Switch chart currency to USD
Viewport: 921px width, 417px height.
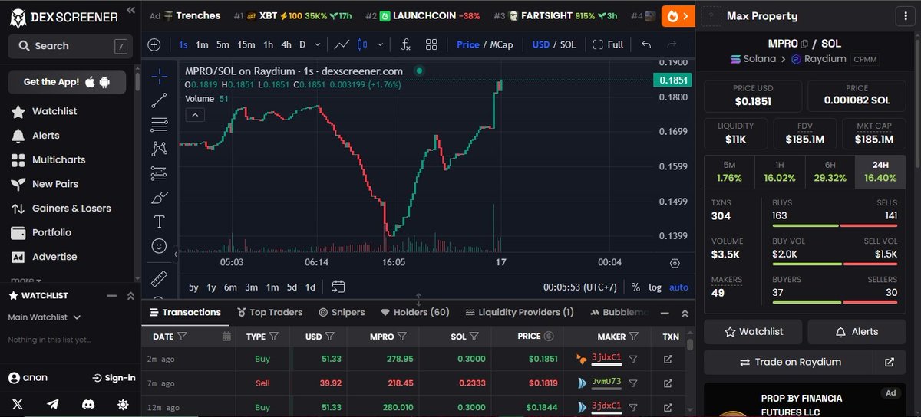(541, 44)
